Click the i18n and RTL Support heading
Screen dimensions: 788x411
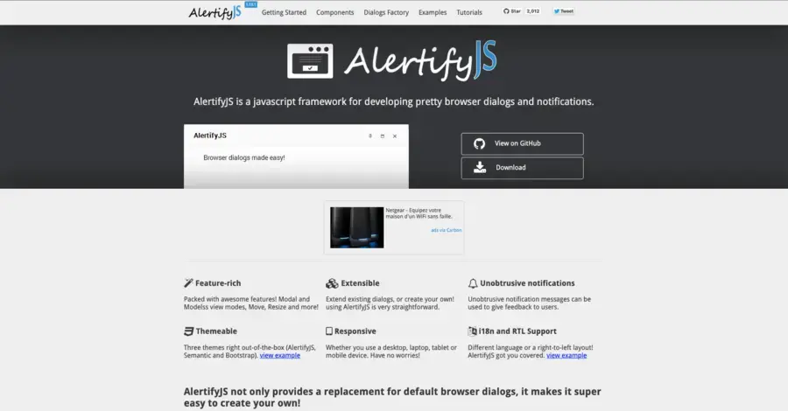tap(517, 331)
